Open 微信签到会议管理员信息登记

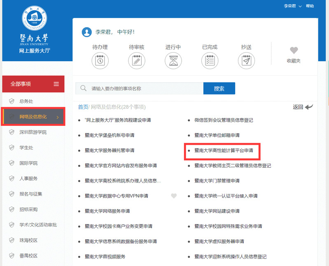click(x=224, y=120)
